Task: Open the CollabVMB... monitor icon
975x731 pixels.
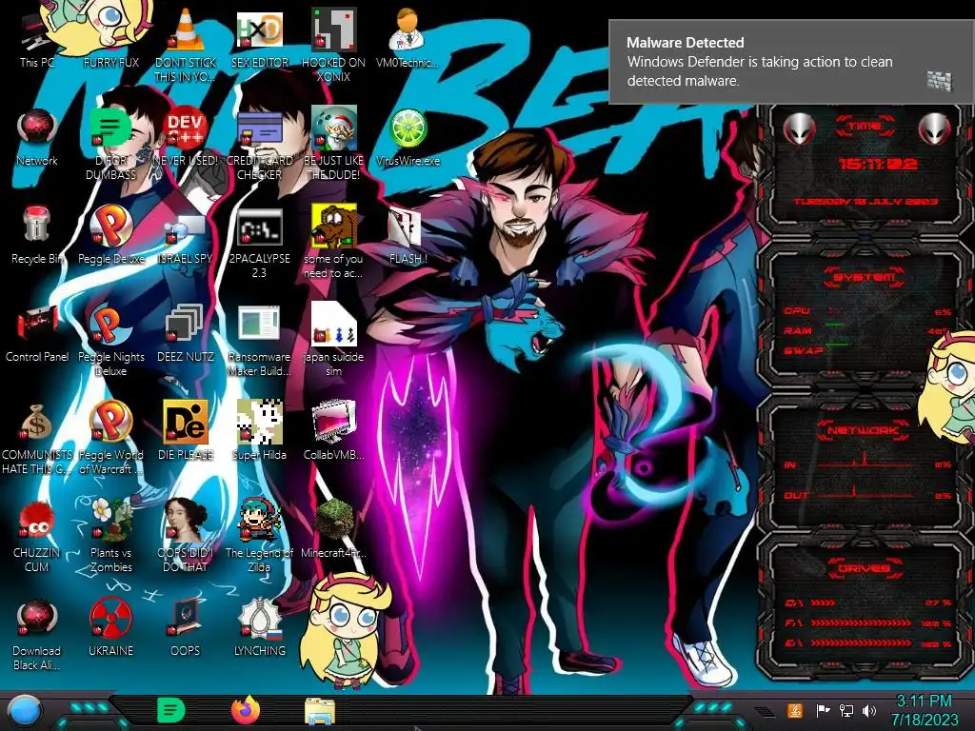Action: (334, 432)
